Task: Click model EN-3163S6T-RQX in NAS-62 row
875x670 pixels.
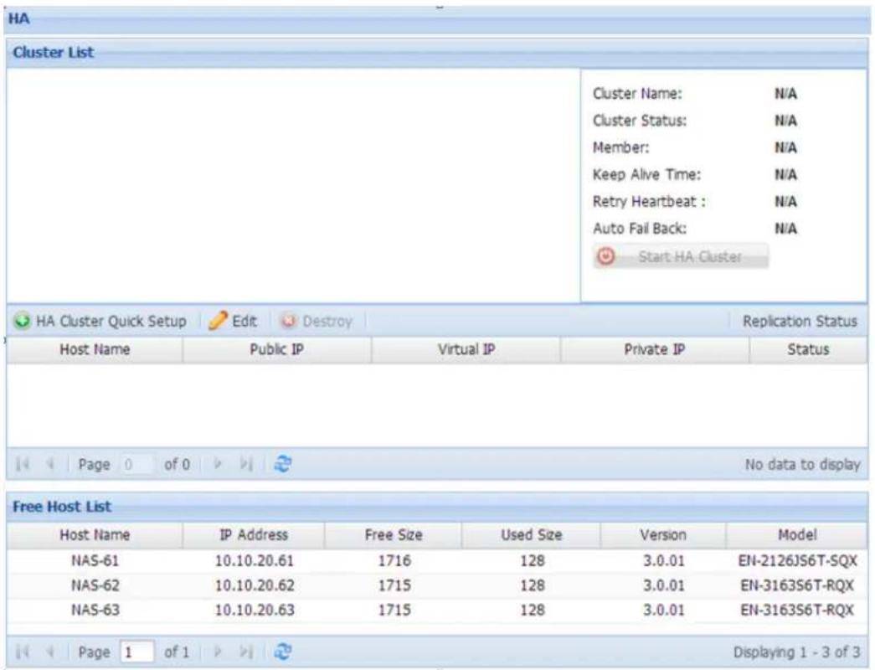Action: point(797,585)
